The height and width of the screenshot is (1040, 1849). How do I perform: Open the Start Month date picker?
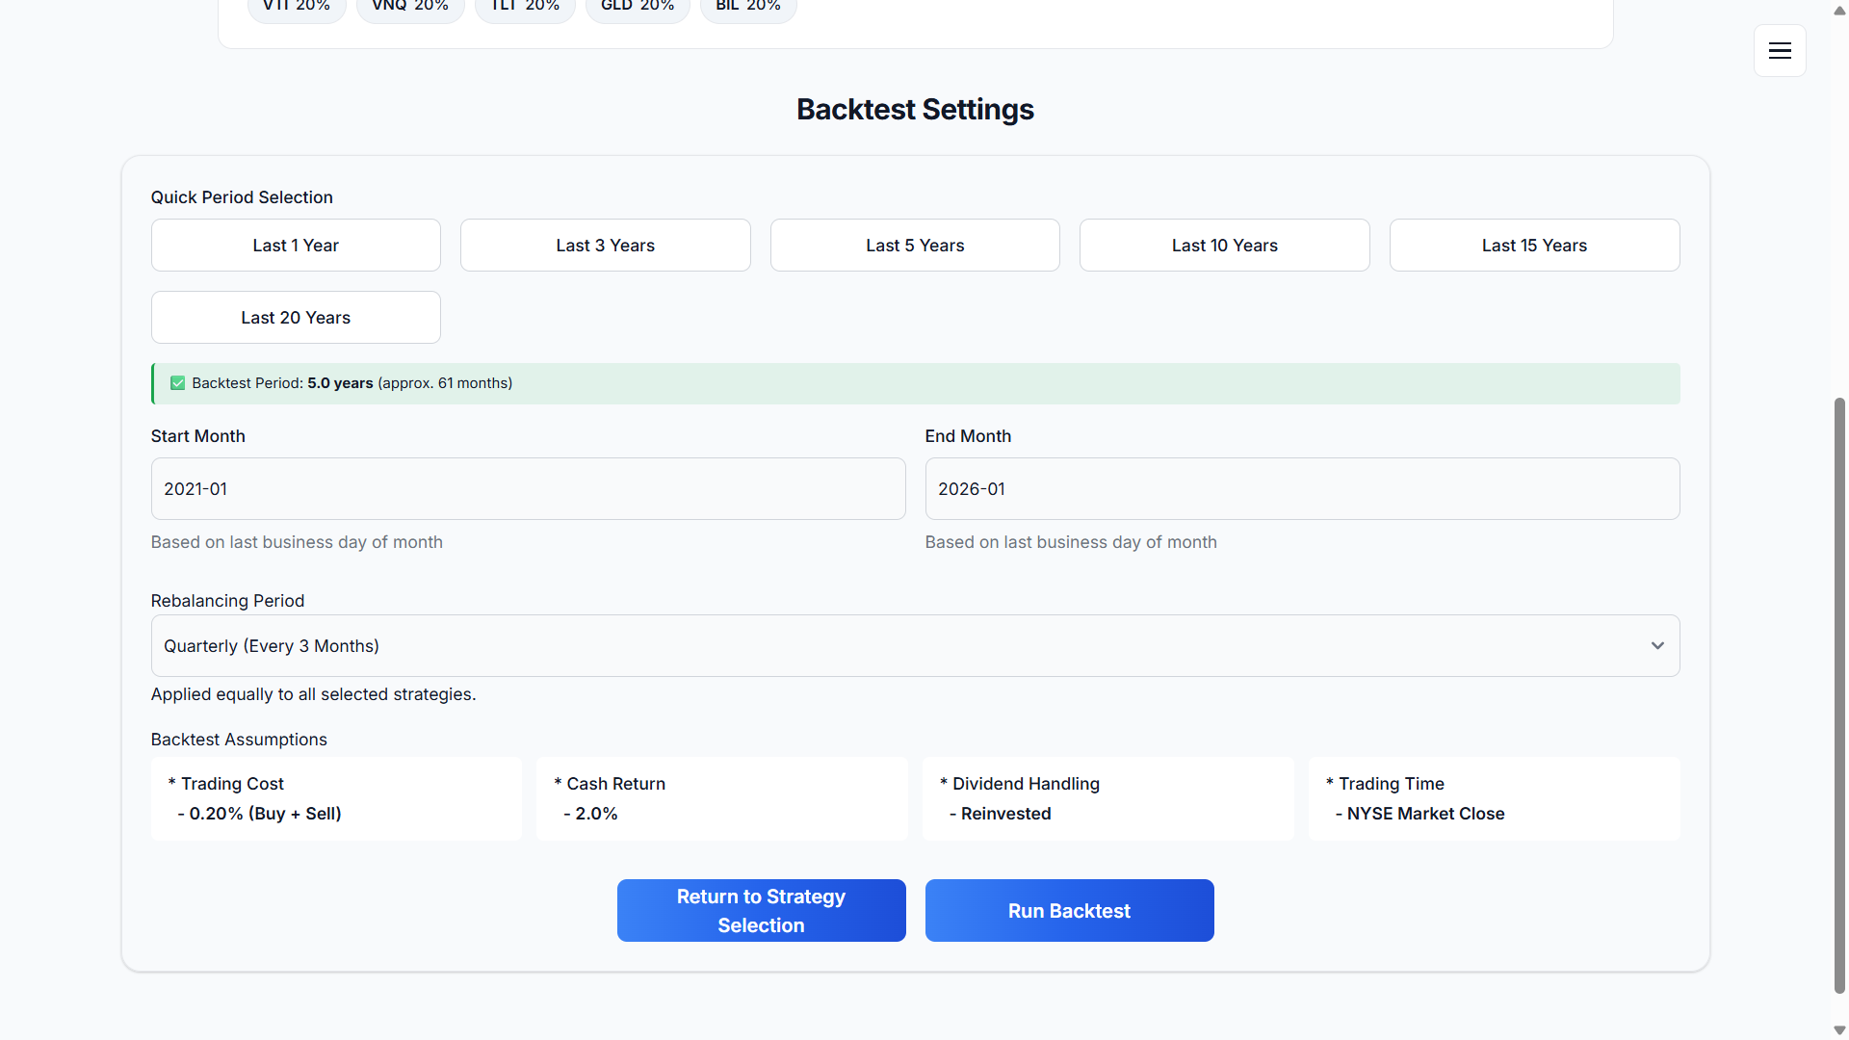coord(528,488)
